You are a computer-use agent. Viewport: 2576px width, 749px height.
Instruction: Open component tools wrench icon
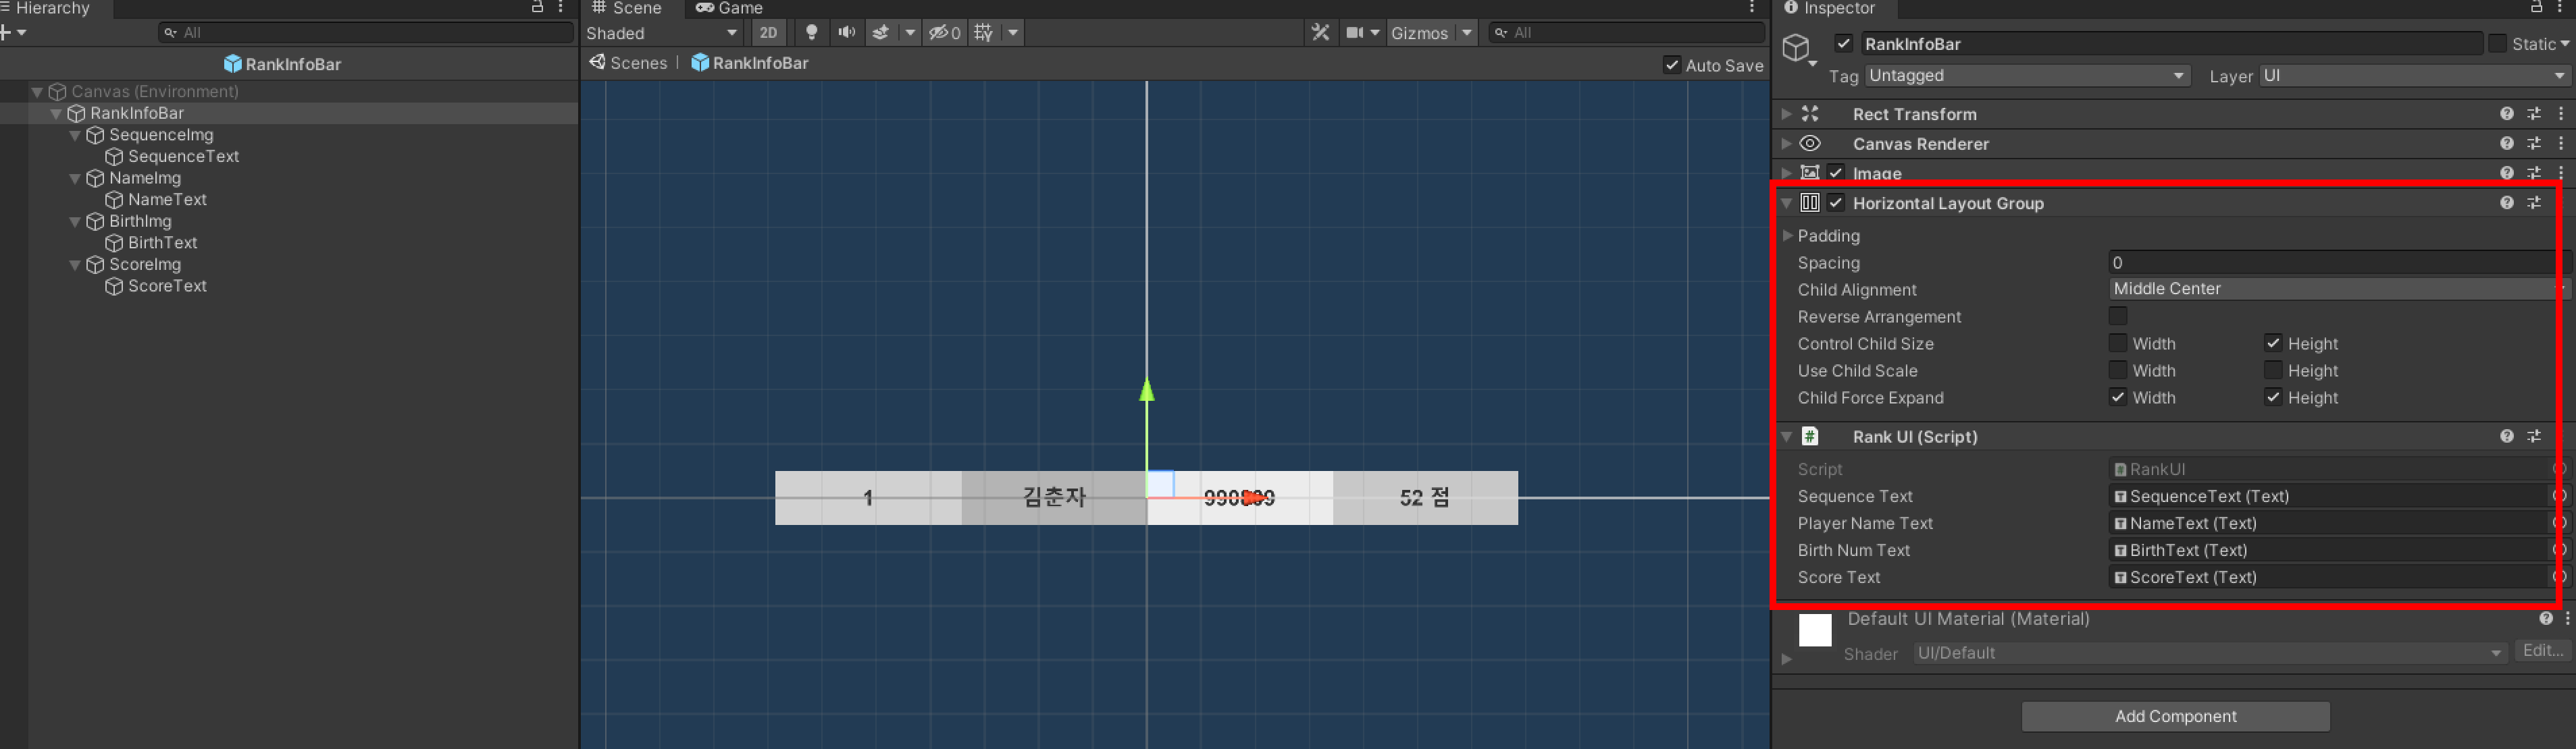pos(1320,33)
